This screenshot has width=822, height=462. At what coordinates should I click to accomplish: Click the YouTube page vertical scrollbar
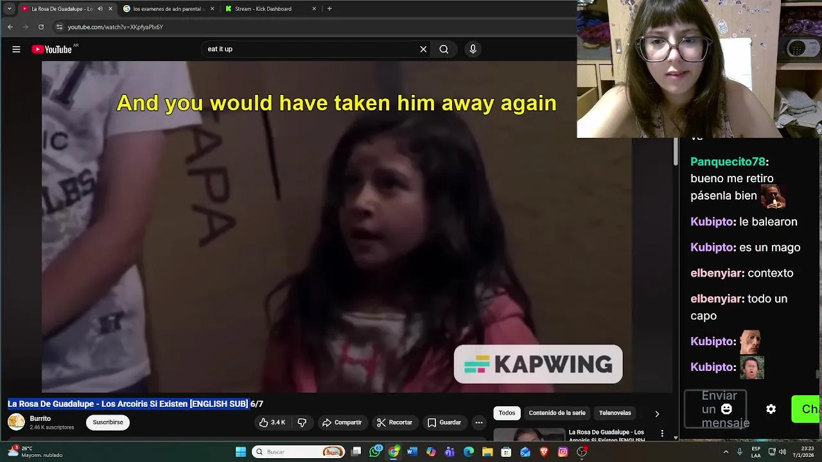[676, 151]
